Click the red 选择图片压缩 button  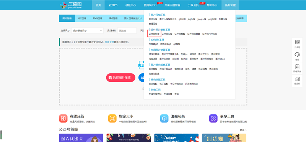[120, 78]
